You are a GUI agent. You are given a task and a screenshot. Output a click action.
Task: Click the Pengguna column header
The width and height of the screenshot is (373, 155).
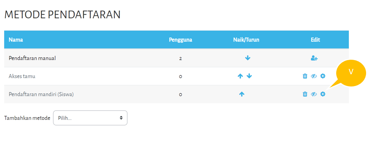tap(180, 39)
